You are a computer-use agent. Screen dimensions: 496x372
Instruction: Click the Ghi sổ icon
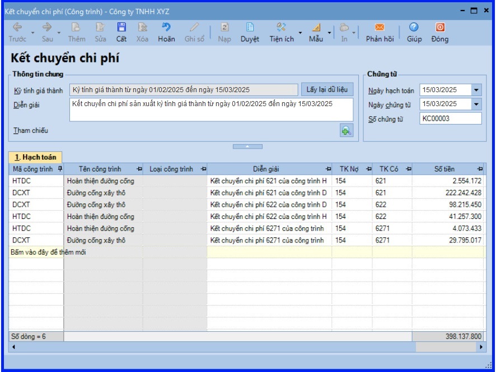(x=194, y=27)
